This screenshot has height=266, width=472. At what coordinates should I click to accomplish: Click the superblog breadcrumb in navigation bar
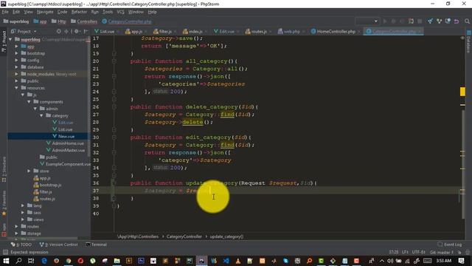[x=16, y=21]
